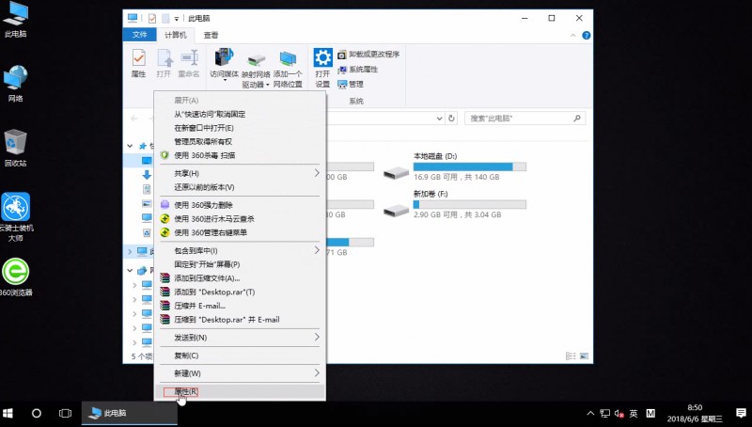Switch the 英 input language indicator
The height and width of the screenshot is (427, 752).
[x=634, y=413]
